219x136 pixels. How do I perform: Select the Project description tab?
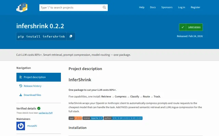[39, 77]
